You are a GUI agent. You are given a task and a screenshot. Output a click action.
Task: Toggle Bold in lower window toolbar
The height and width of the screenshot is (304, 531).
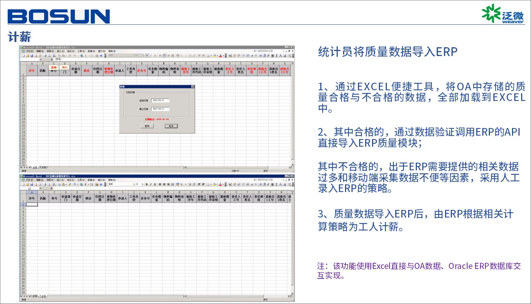pyautogui.click(x=147, y=184)
